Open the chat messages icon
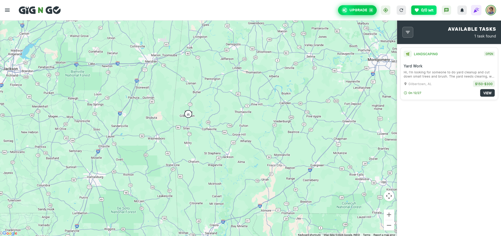This screenshot has height=236, width=501. (446, 10)
